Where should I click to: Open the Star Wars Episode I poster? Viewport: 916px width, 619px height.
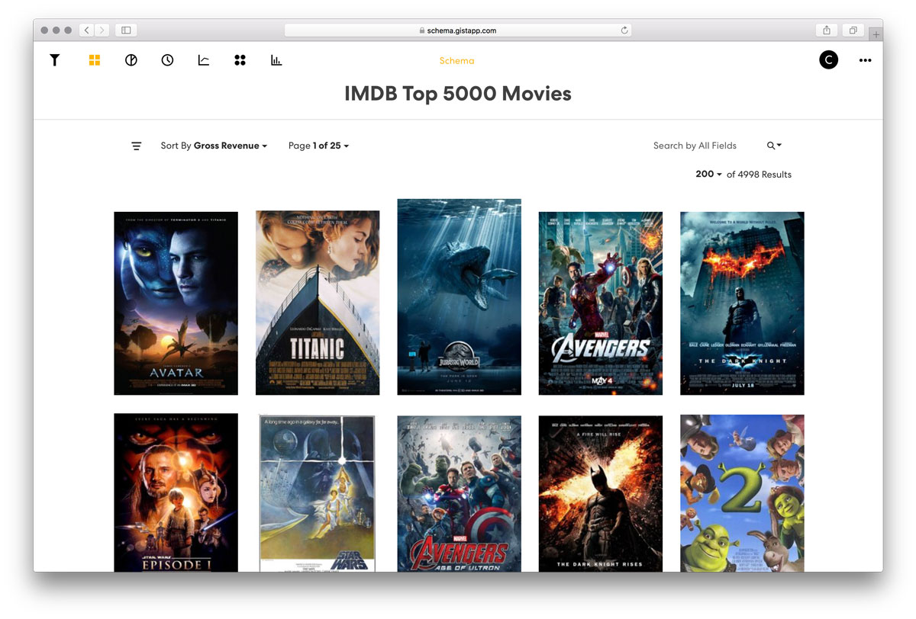click(176, 492)
